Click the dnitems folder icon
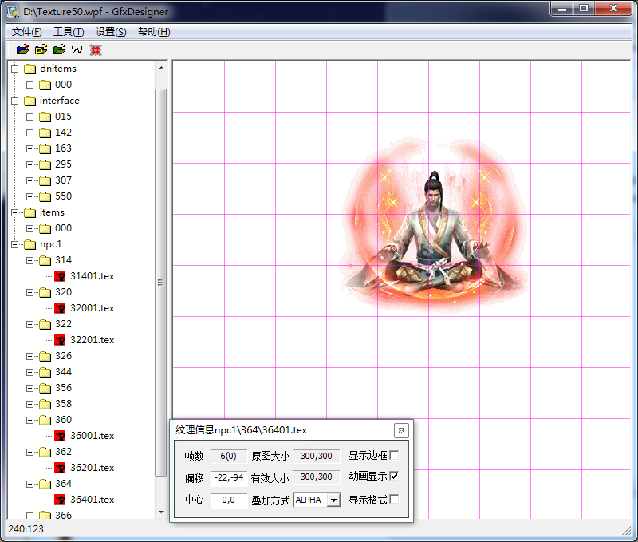The width and height of the screenshot is (638, 542). [x=30, y=69]
